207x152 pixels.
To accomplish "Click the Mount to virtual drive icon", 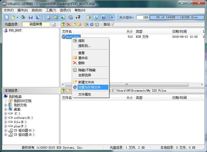I will coord(71,17).
